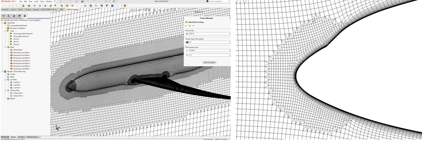Collapse the Mesh tree node under Input Data

pyautogui.click(x=5, y=47)
